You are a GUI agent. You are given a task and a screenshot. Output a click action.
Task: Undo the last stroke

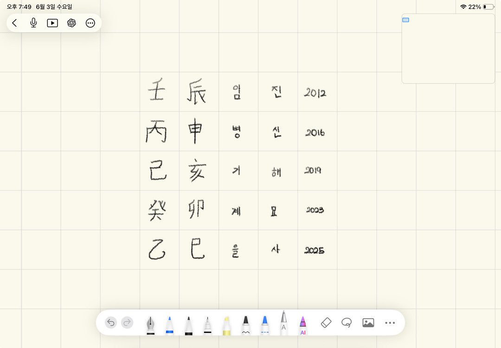[111, 322]
